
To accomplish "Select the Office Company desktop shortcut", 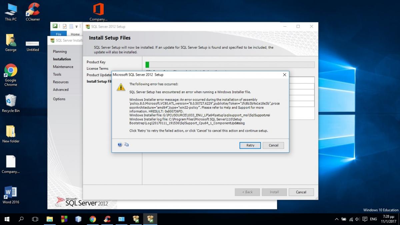I will click(98, 12).
